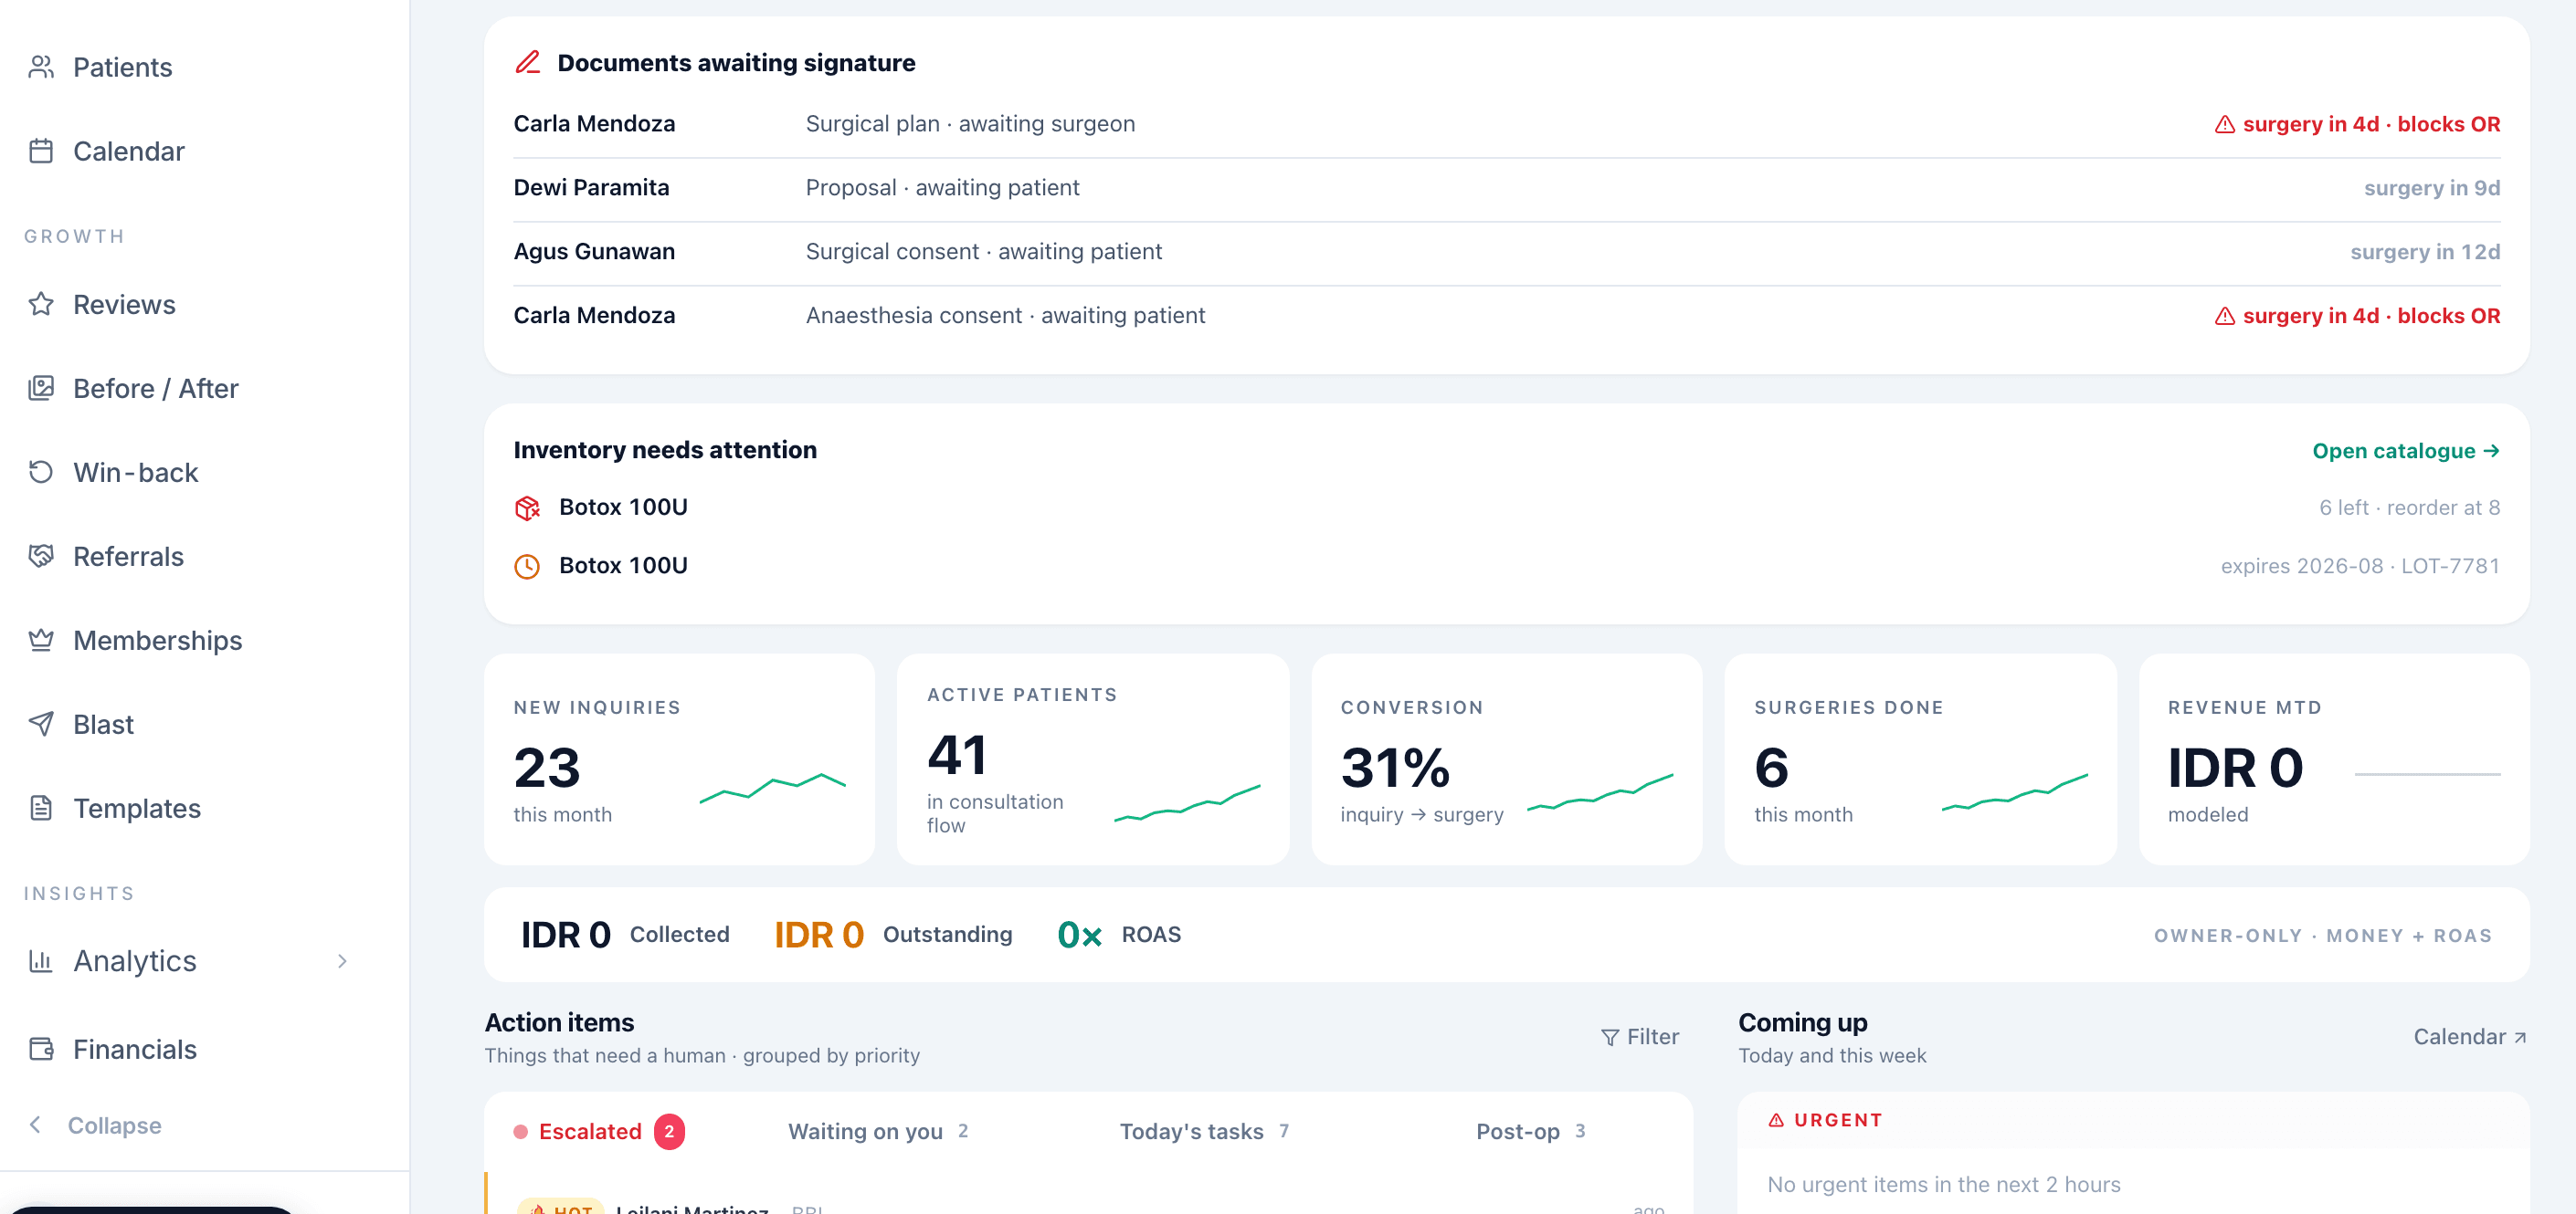Click the Memberships crown icon
Screen dimensions: 2576x1214
pyautogui.click(x=41, y=640)
